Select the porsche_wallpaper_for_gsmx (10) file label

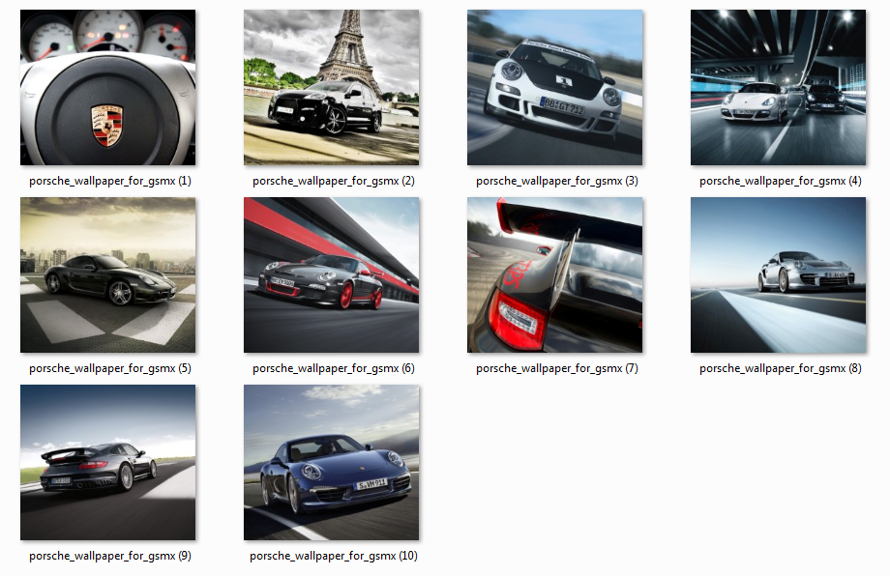[334, 556]
